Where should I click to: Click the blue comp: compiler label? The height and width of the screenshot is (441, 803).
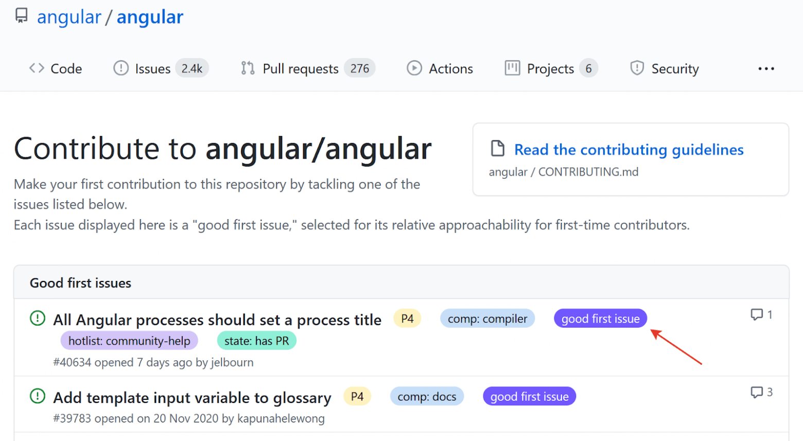point(487,319)
